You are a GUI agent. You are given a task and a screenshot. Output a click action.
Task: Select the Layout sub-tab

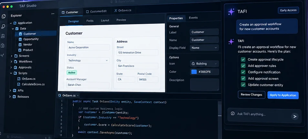point(105,20)
